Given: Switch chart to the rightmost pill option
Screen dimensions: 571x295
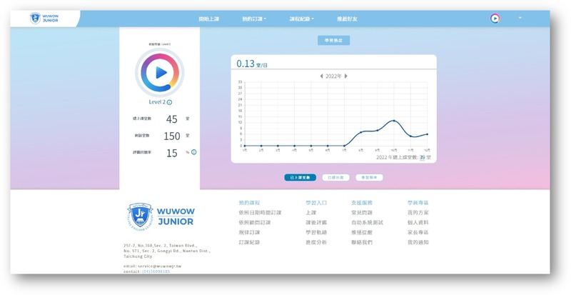Looking at the screenshot, I should click(x=369, y=177).
